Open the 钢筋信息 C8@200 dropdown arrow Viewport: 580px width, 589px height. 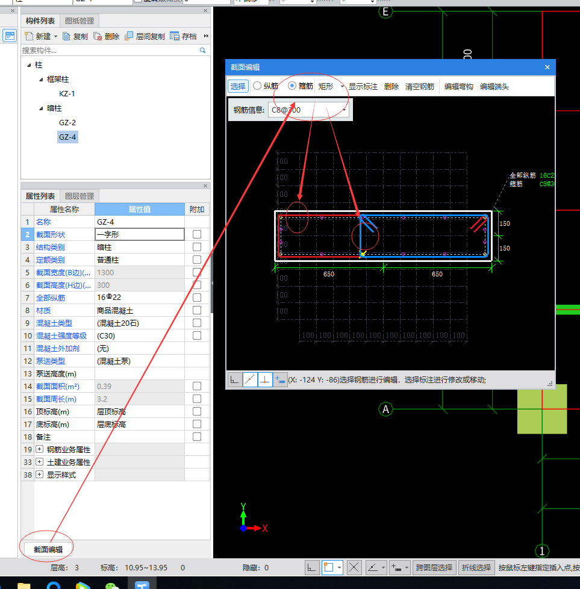(x=344, y=110)
